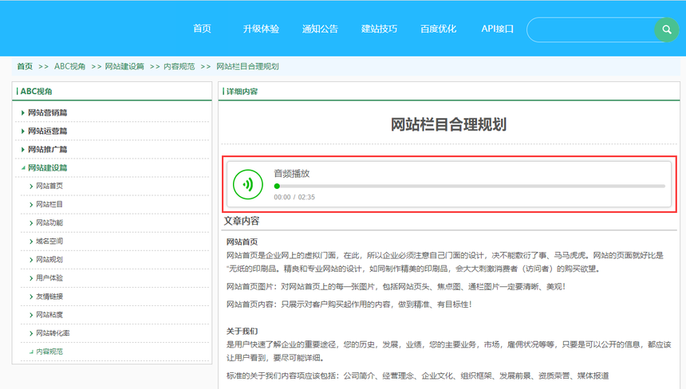Click the green search magnifier button
This screenshot has height=389, width=686.
pyautogui.click(x=666, y=29)
